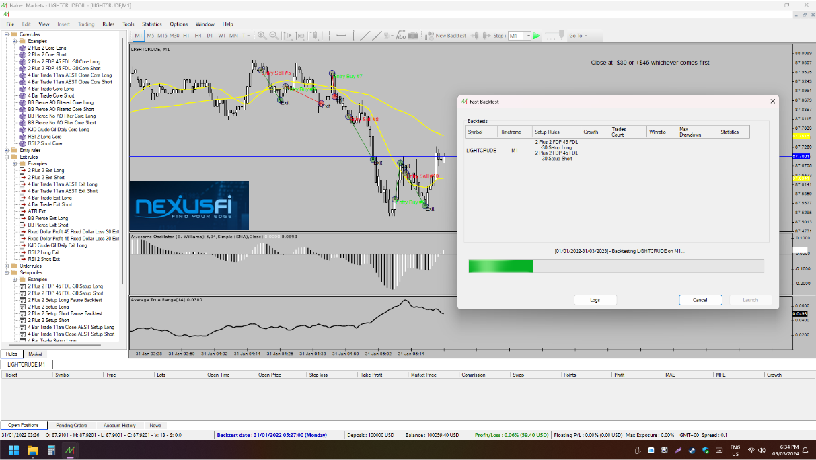Image resolution: width=816 pixels, height=460 pixels.
Task: Start backtest playback with the green arrow
Action: pyautogui.click(x=537, y=36)
